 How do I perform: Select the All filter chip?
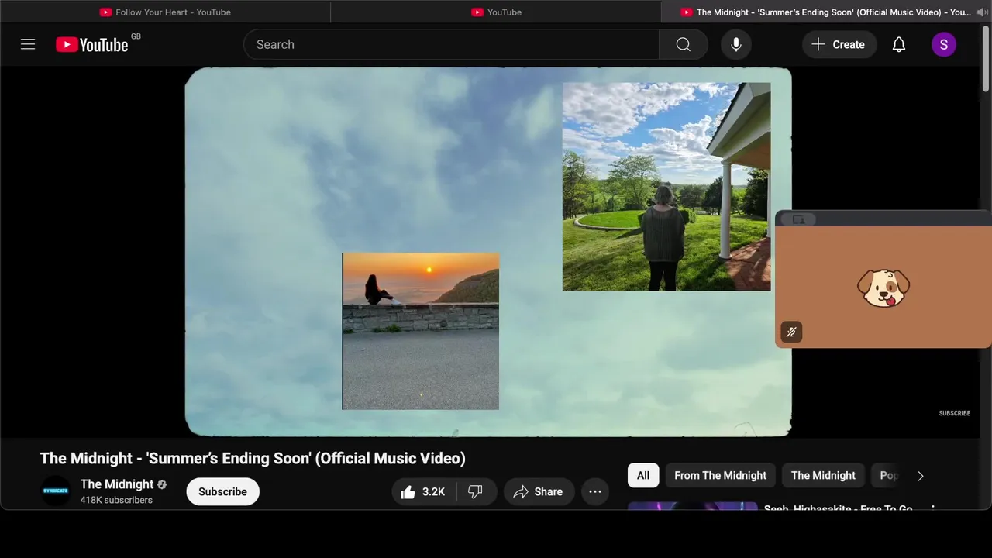pyautogui.click(x=643, y=475)
